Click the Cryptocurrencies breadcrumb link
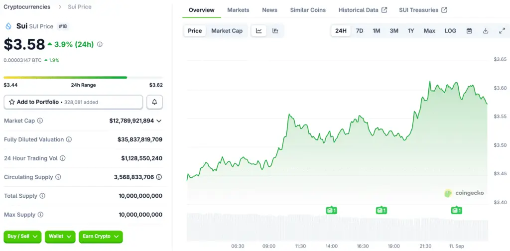Viewport: 510px width, 251px height. pos(27,7)
